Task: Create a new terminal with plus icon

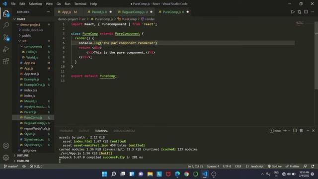Action: [285, 131]
